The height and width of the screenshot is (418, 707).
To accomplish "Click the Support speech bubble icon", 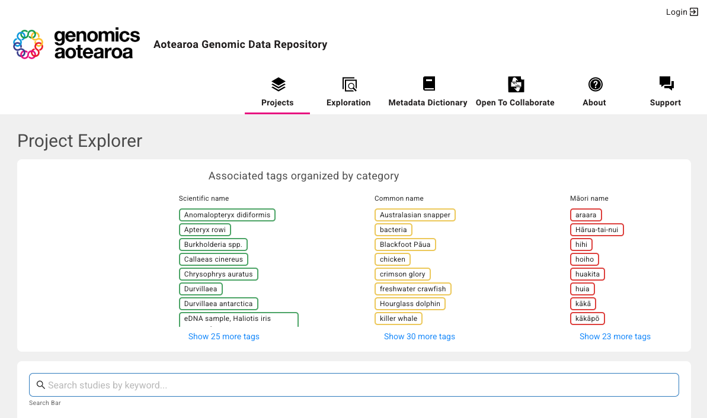I will 666,83.
